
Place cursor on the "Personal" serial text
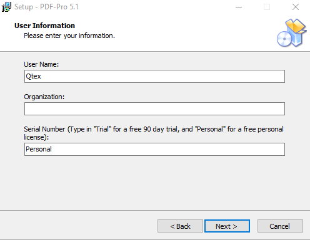pos(39,149)
